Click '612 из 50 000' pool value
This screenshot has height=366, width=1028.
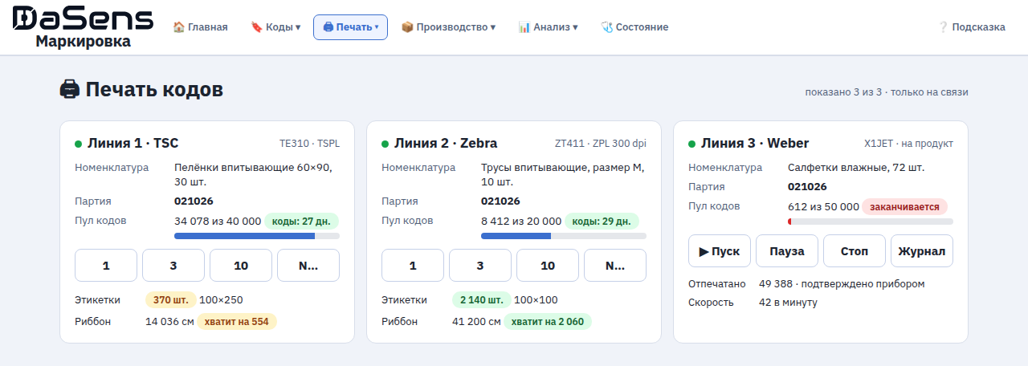[x=823, y=206]
